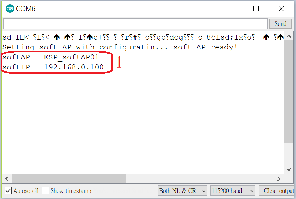Click the vertical scrollbar up arrow

pyautogui.click(x=289, y=36)
